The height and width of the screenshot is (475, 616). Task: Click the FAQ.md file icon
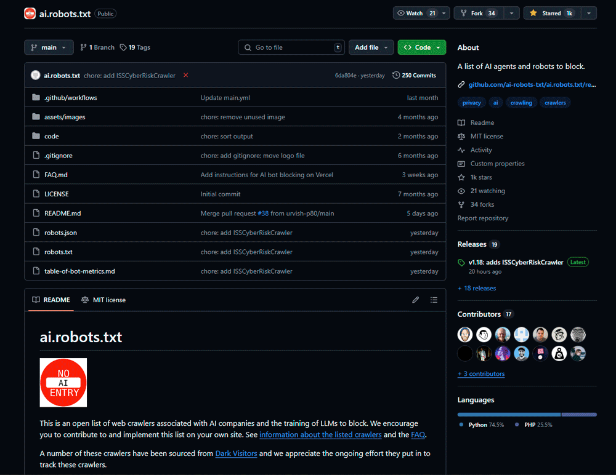36,174
